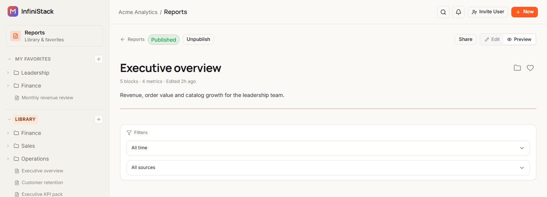Open the search icon button

(x=443, y=12)
